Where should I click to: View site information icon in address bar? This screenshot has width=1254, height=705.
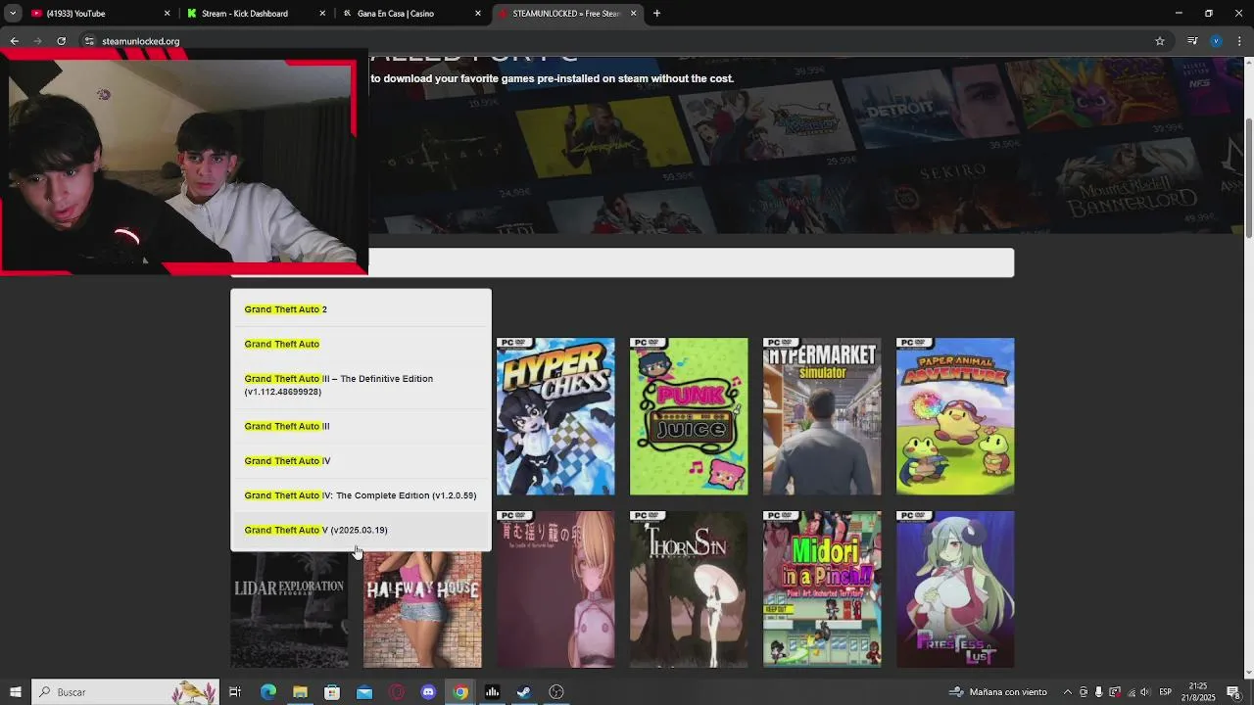pyautogui.click(x=89, y=41)
